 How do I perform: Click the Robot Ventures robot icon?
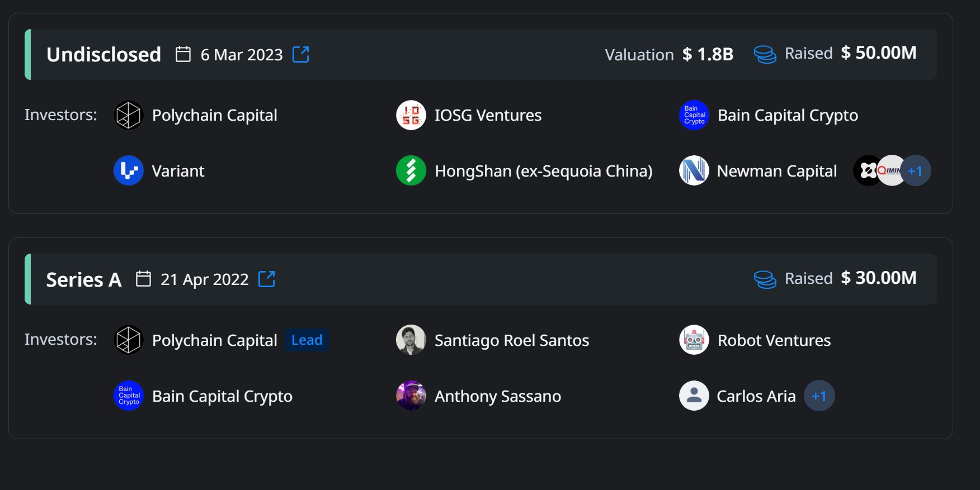point(694,340)
